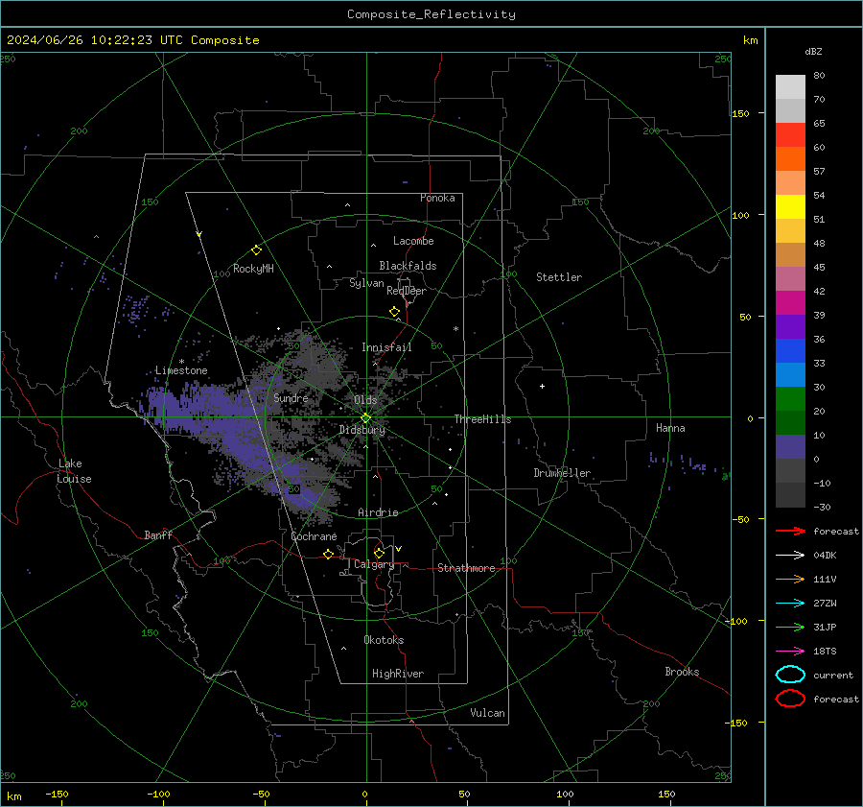Click the Hanna city label
Viewport: 863px width, 807px height.
coord(670,428)
